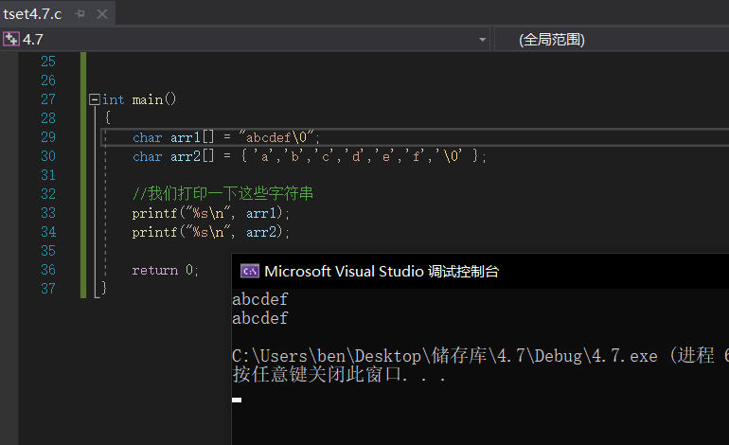729x445 pixels.
Task: Click the pin icon on tset4.7.c tab
Action: click(x=80, y=14)
